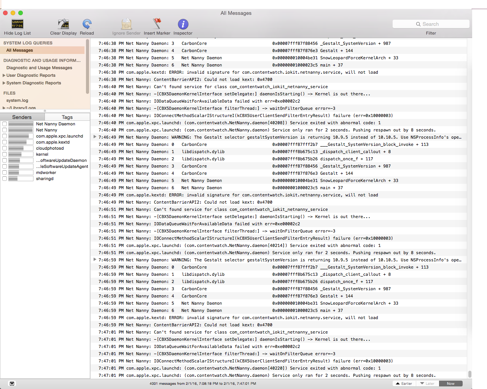Screen dimensions: 487x389
Task: Select the 7:46:51 PM IODataQueueWaitForAvailableData row
Action: tap(279, 224)
